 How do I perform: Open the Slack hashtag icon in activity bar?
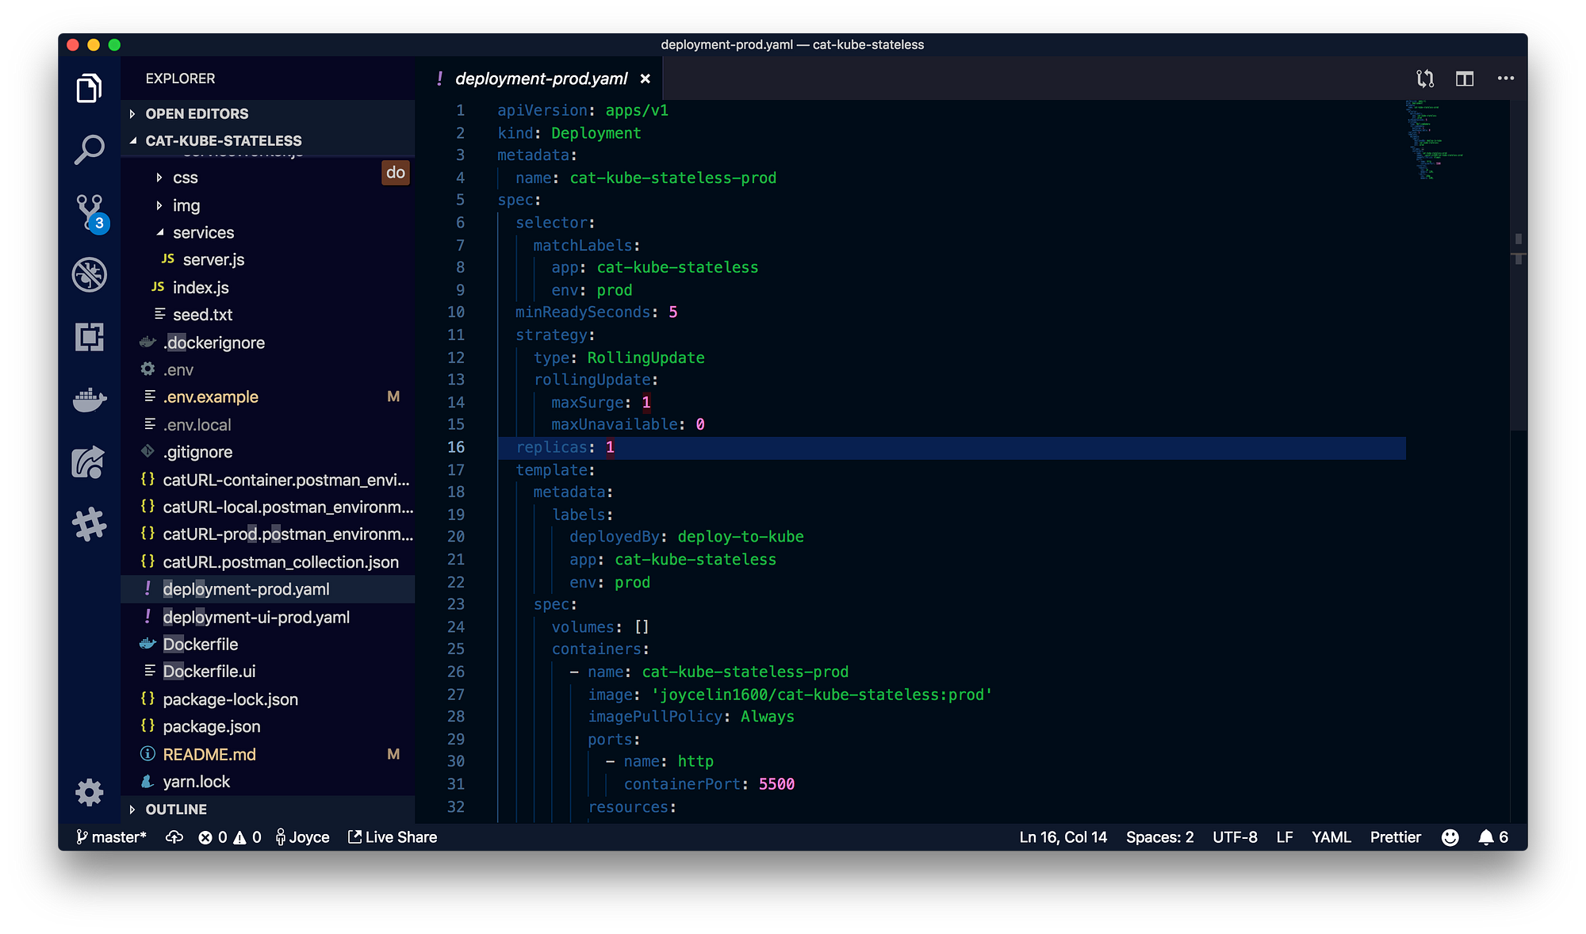[x=89, y=524]
